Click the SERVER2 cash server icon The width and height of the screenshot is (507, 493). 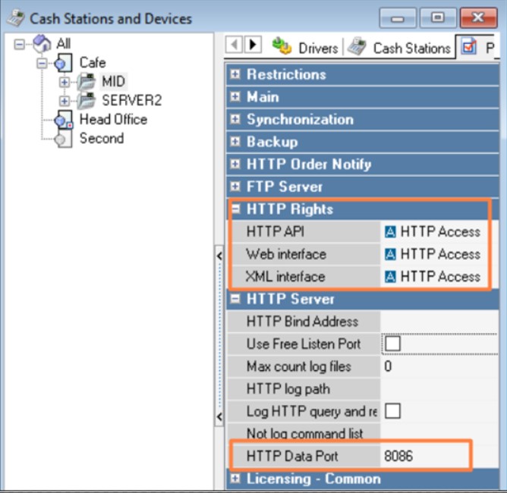point(87,100)
